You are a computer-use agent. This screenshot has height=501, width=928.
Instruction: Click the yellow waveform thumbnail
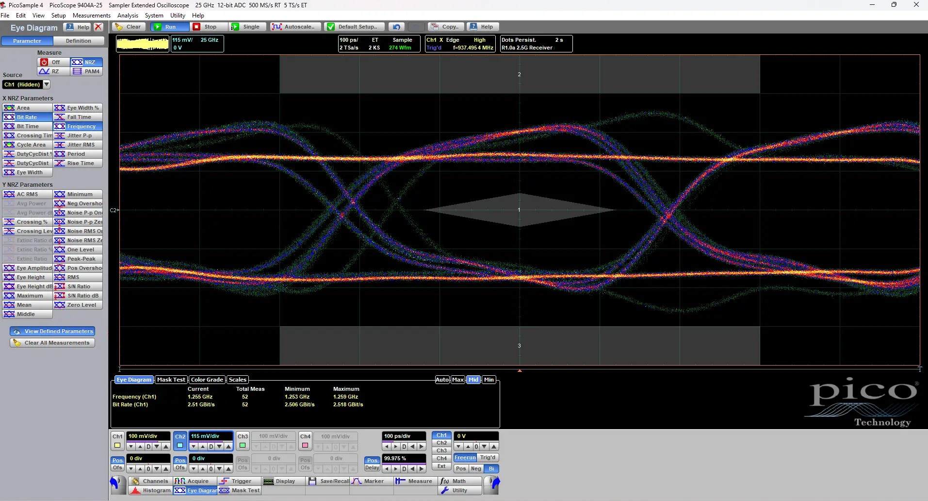click(143, 44)
